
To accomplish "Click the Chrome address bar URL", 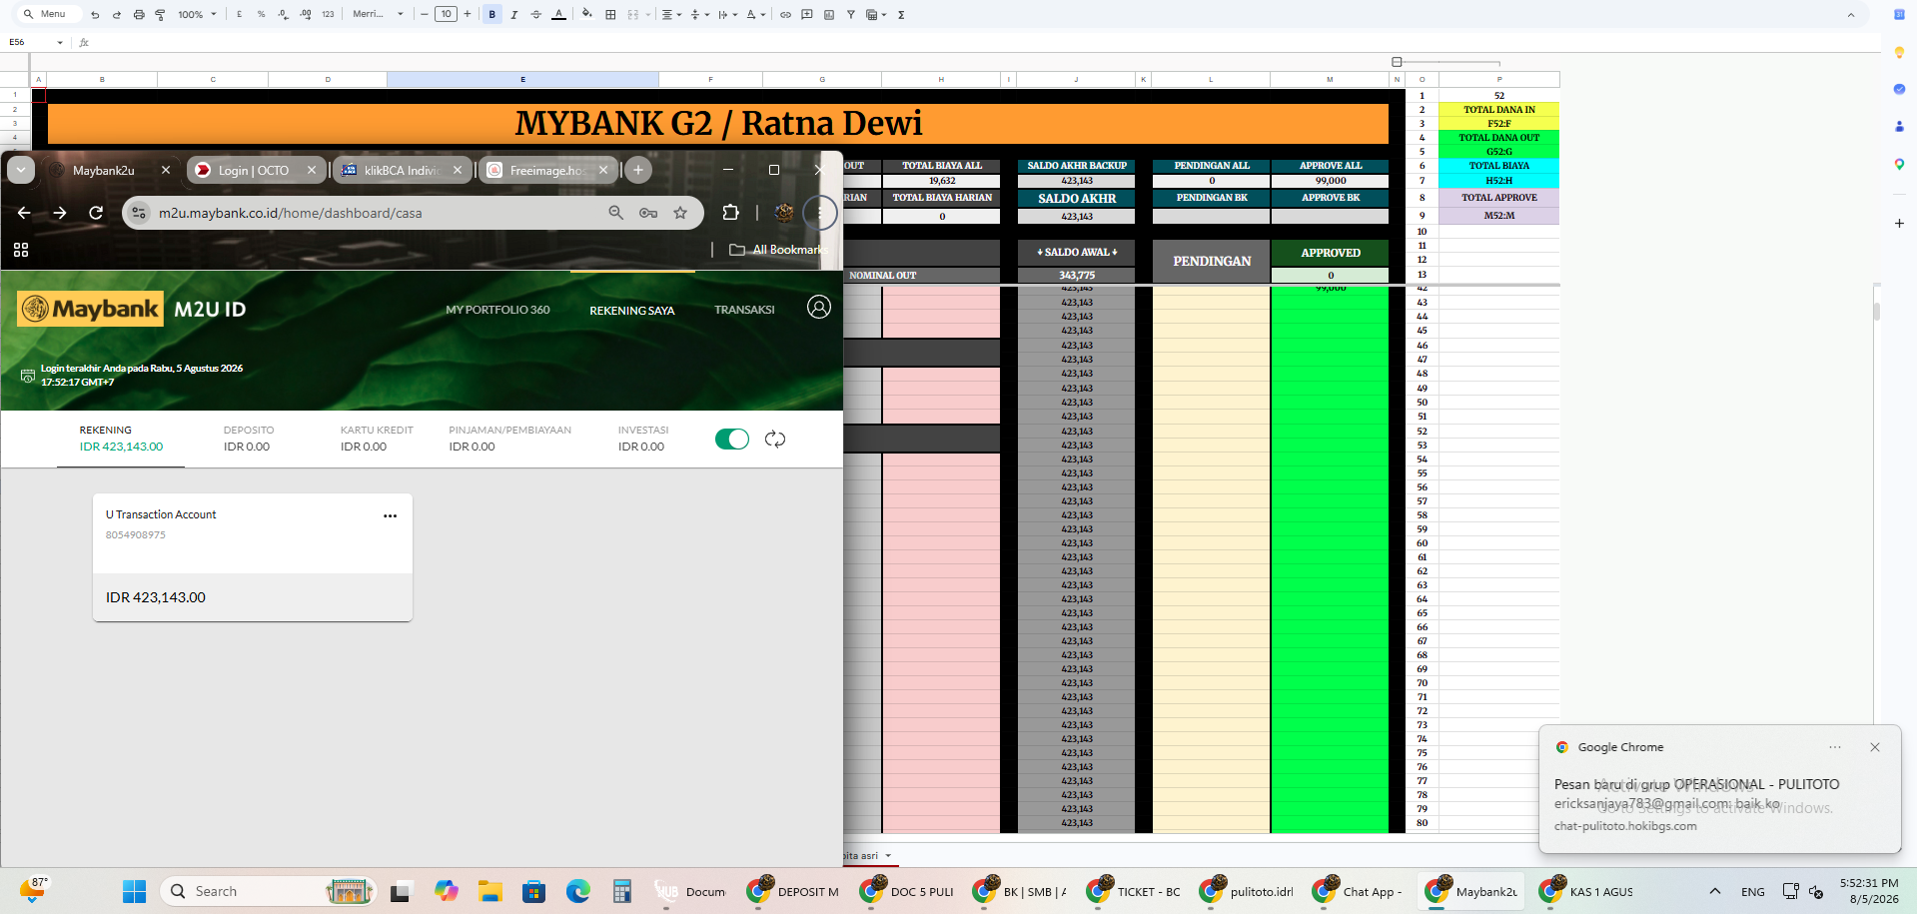I will (290, 213).
